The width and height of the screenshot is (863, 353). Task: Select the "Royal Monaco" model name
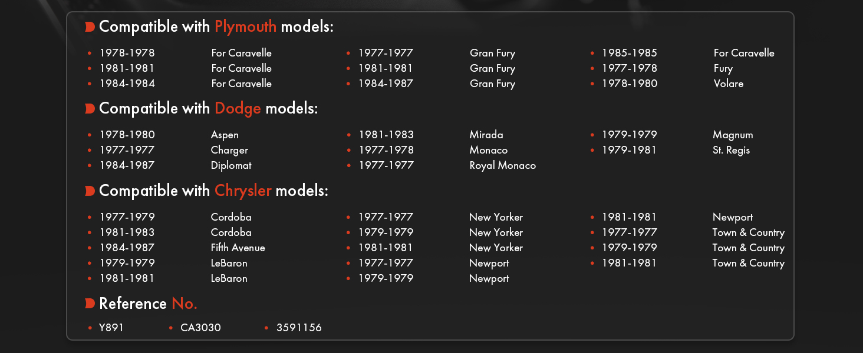(x=503, y=165)
